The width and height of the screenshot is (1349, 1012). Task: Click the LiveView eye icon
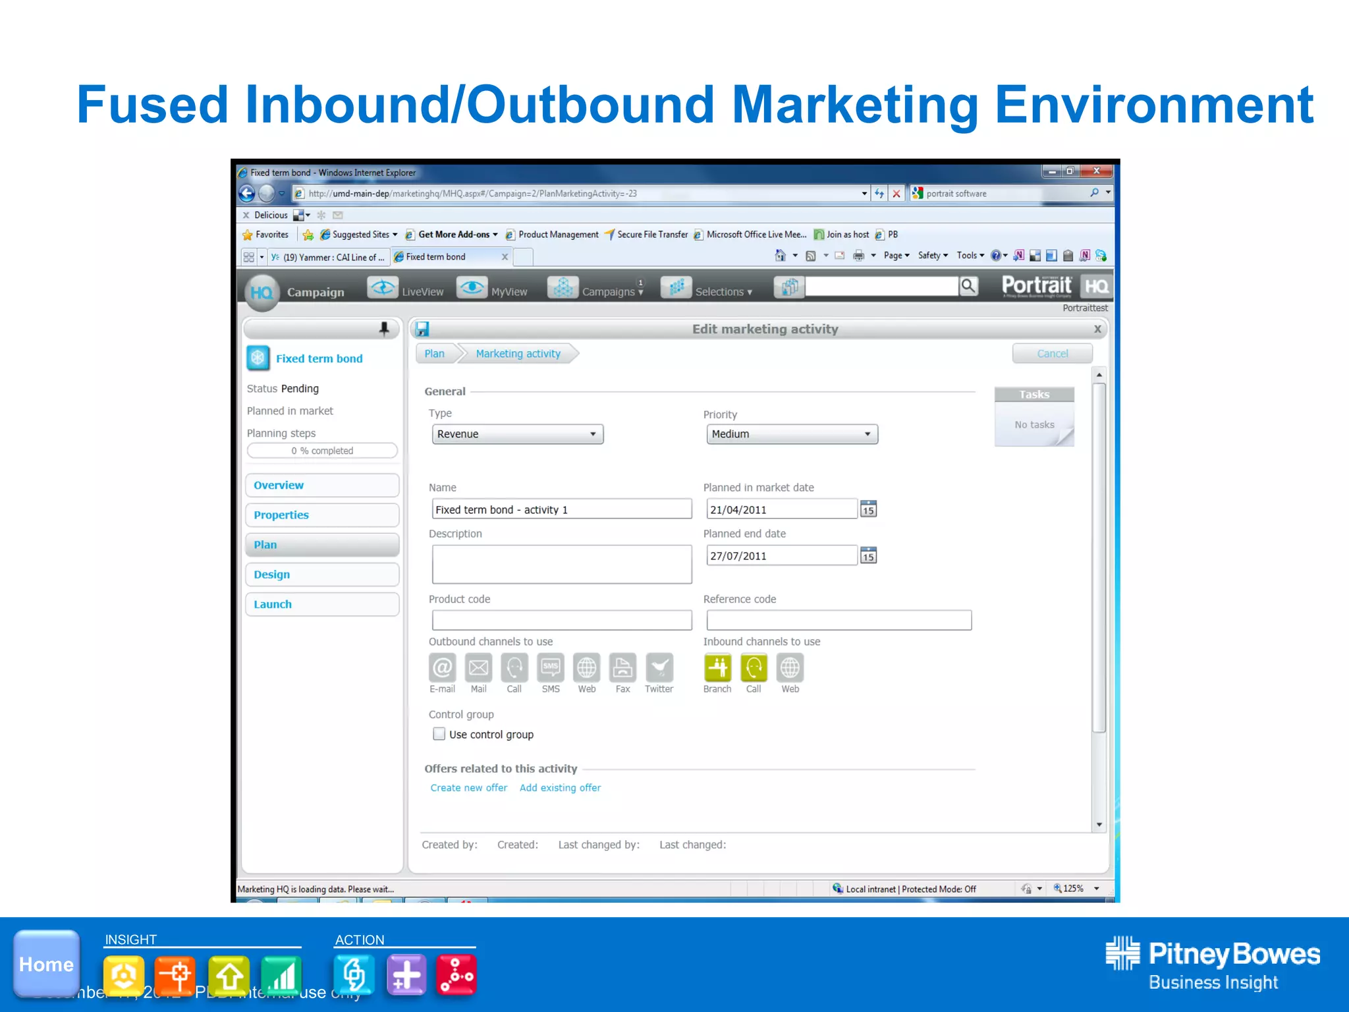[x=383, y=288]
